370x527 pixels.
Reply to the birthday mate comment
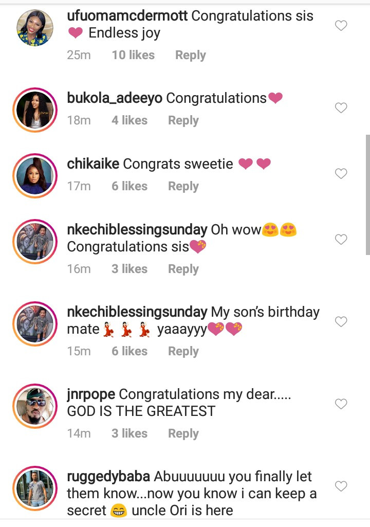183,351
